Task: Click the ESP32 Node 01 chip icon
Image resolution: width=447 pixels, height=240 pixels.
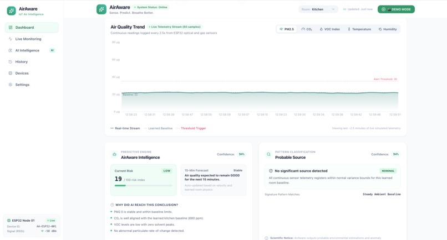Action: click(9, 221)
